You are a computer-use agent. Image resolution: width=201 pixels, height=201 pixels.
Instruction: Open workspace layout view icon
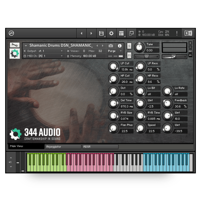coord(121,33)
